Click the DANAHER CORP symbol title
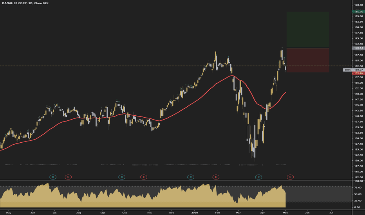 [25, 3]
